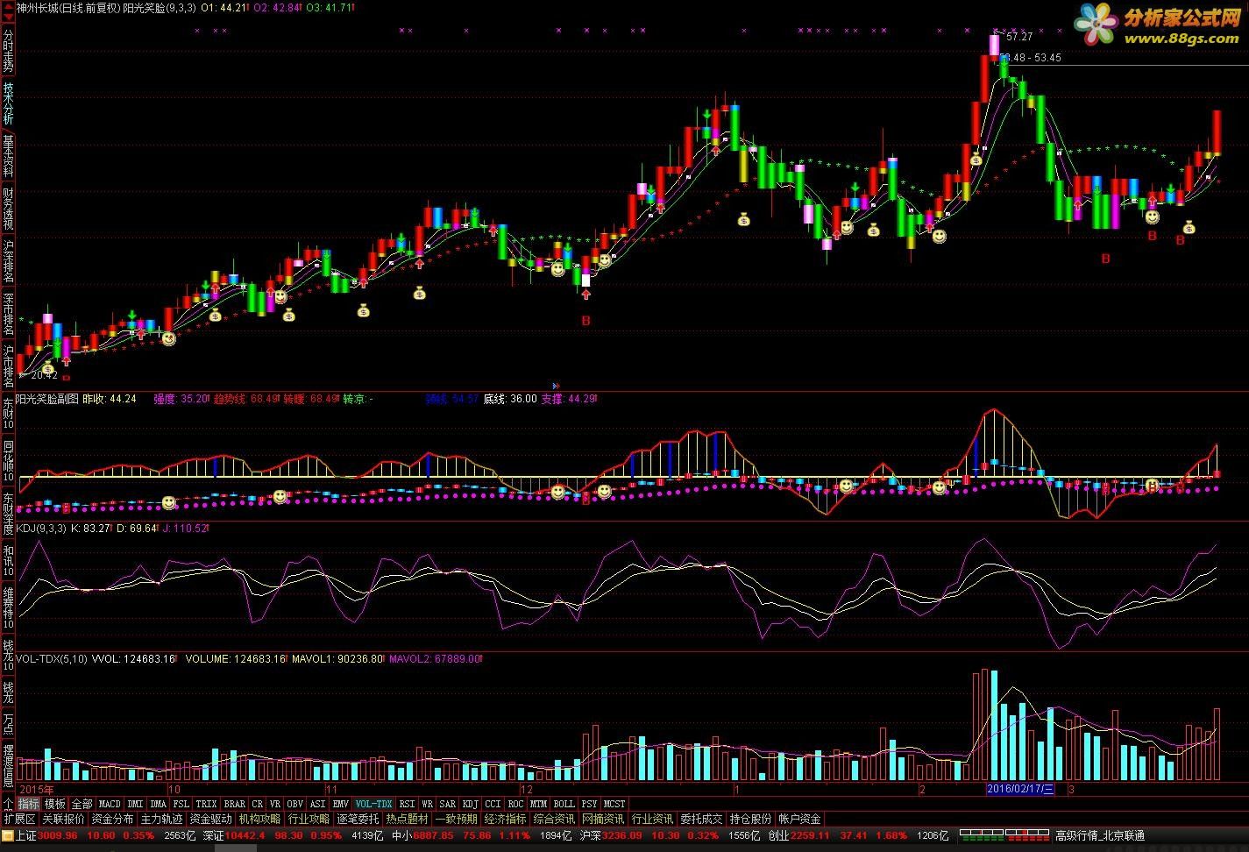The width and height of the screenshot is (1249, 852).
Task: Open the 逐笔委托 tab
Action: (358, 819)
